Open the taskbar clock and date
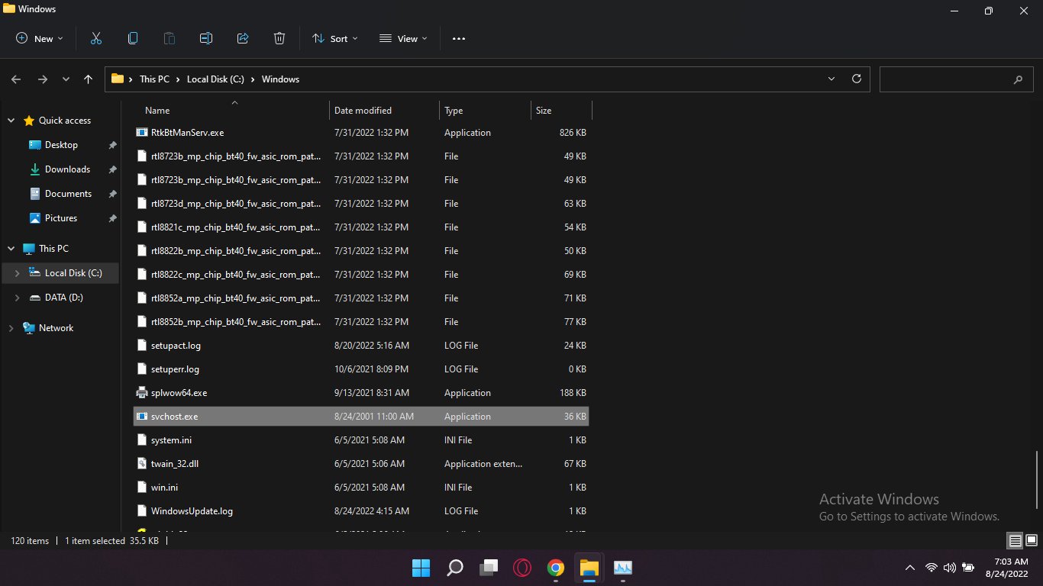Viewport: 1043px width, 586px height. point(1006,568)
